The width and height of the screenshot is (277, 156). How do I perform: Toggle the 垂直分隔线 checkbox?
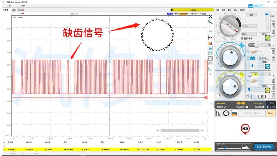pos(242,38)
